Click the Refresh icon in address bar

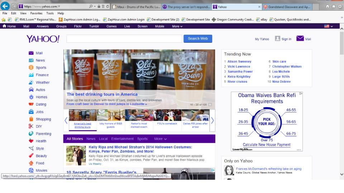pos(107,6)
